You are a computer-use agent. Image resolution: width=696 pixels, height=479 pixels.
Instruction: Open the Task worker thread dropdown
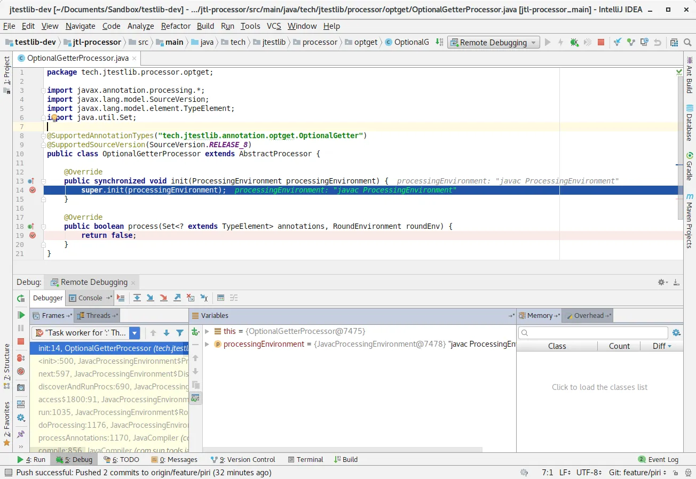135,333
